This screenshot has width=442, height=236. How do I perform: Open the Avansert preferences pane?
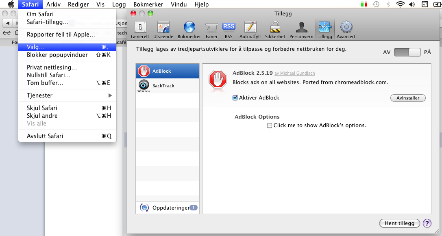[x=346, y=30]
